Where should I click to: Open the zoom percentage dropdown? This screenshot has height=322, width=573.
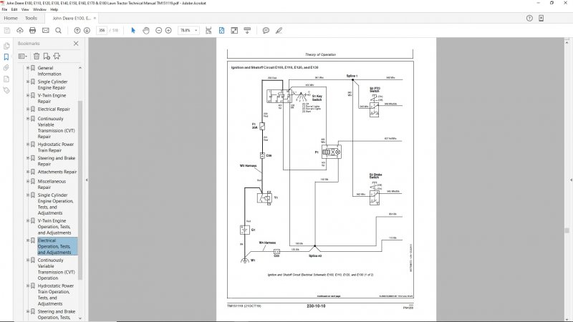pos(196,31)
